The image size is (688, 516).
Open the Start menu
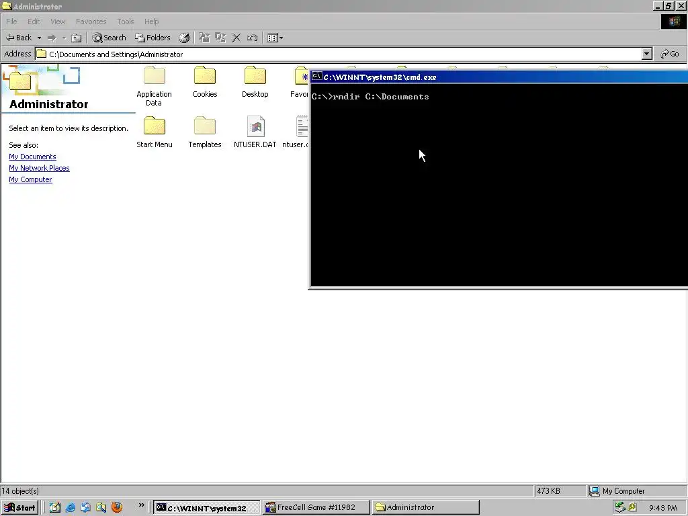tap(19, 508)
